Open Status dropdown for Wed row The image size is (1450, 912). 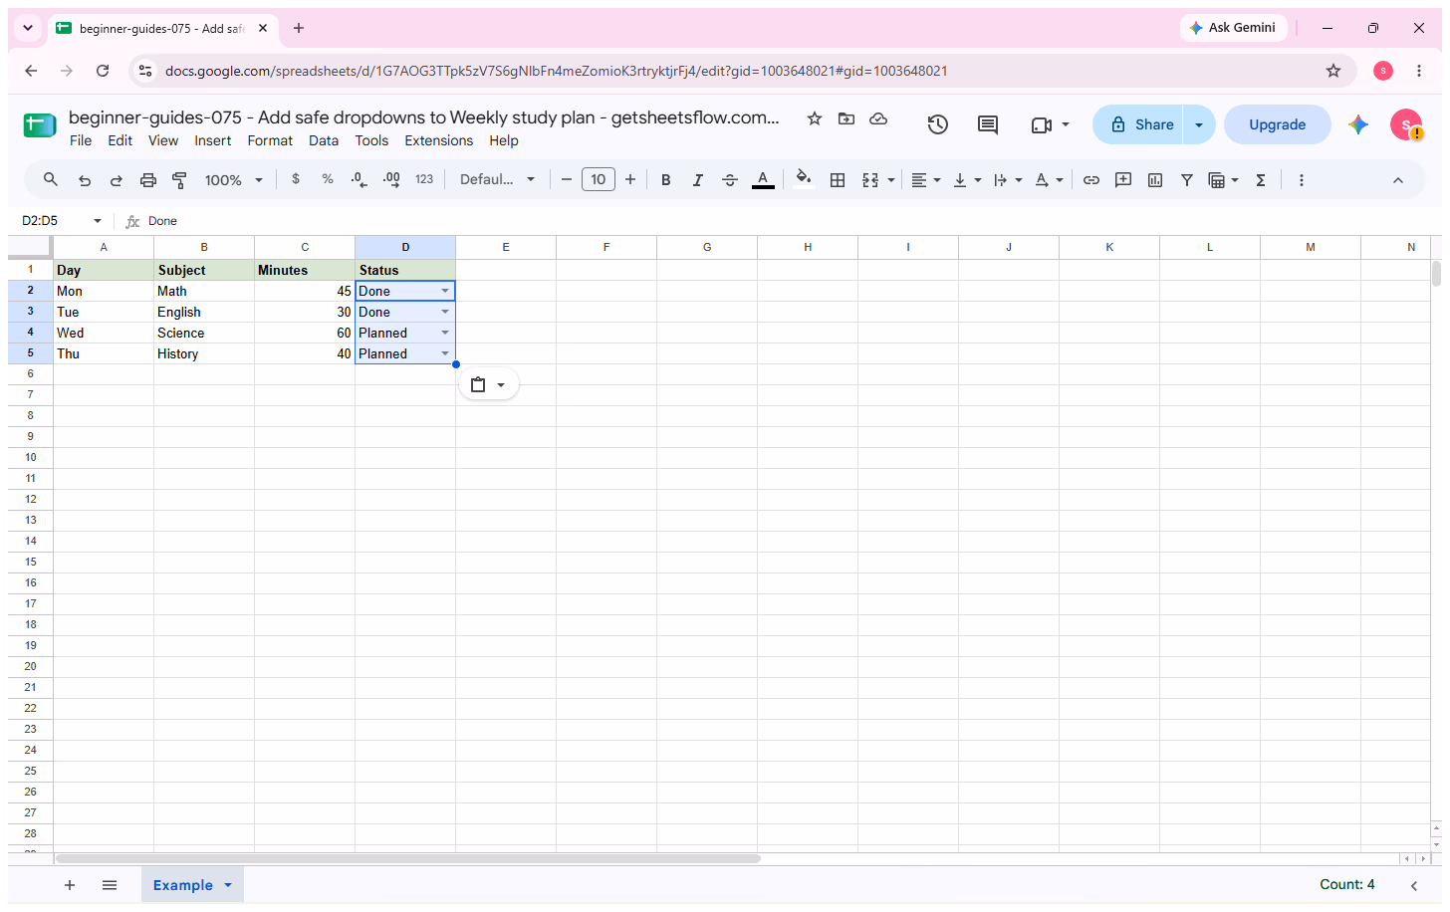(445, 333)
